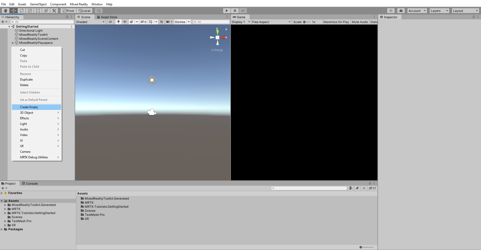Screen dimensions: 481x250
Task: Open custom editor tools
Action: [54, 11]
